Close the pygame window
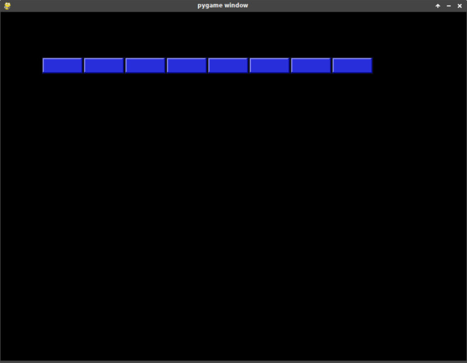The width and height of the screenshot is (467, 363). pos(459,6)
